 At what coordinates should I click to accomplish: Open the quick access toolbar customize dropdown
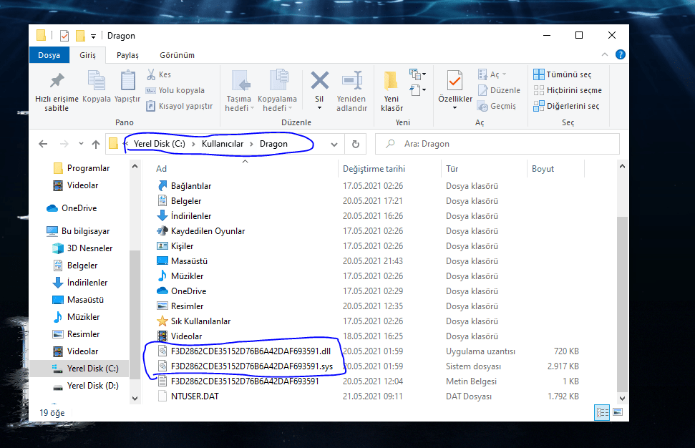coord(93,36)
